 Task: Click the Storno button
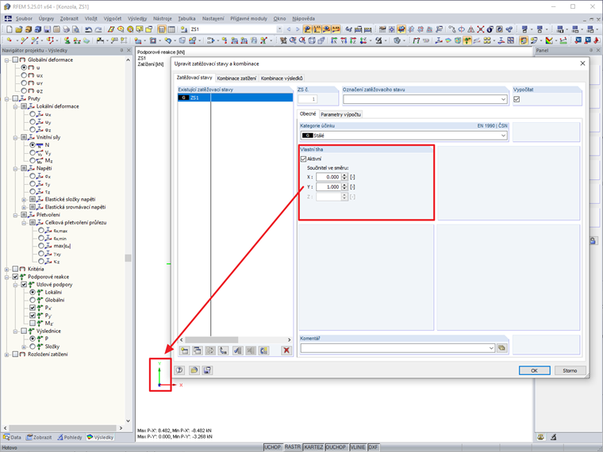coord(570,370)
